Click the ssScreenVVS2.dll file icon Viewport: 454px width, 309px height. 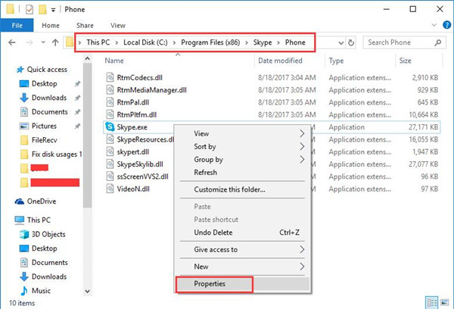[110, 176]
